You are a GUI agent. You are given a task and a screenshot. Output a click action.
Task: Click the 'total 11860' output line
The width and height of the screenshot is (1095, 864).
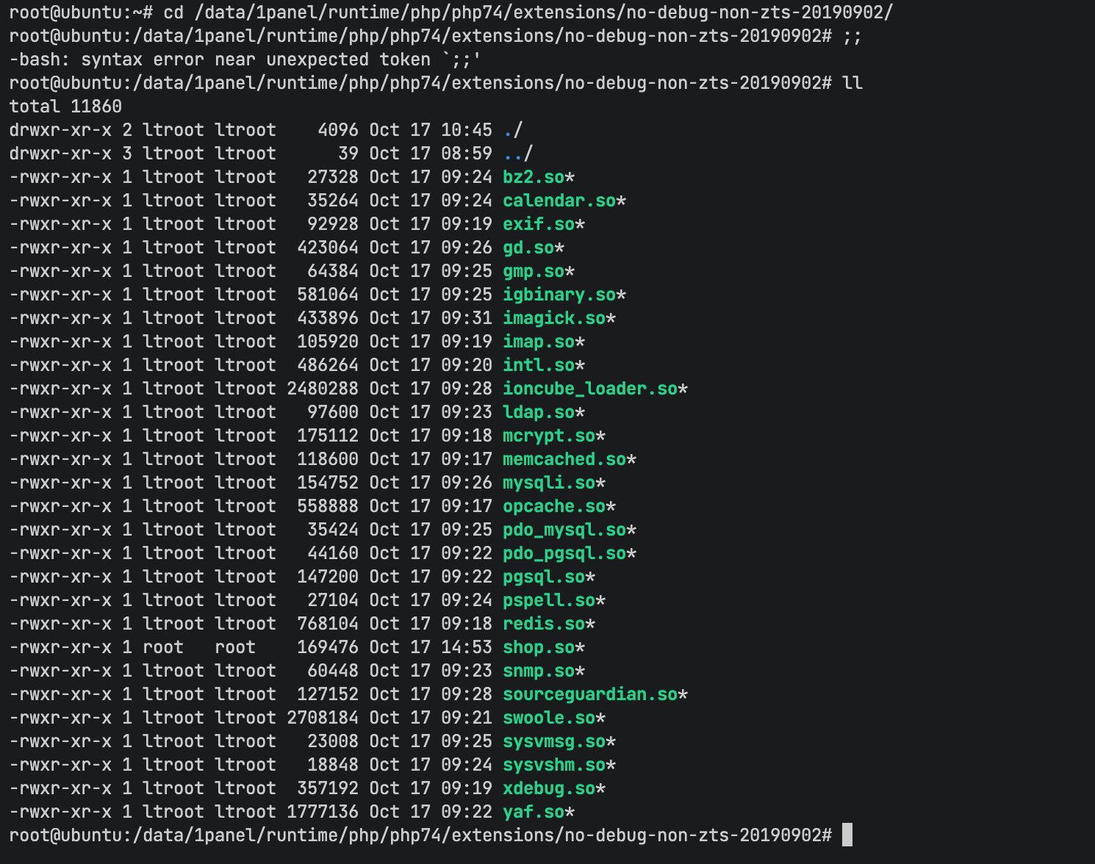click(65, 107)
